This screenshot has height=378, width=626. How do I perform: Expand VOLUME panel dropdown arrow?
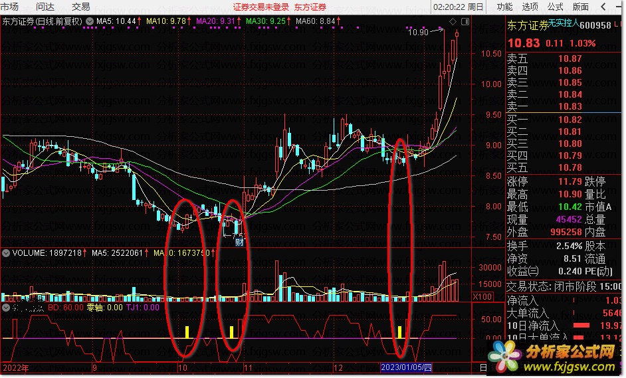[6, 252]
